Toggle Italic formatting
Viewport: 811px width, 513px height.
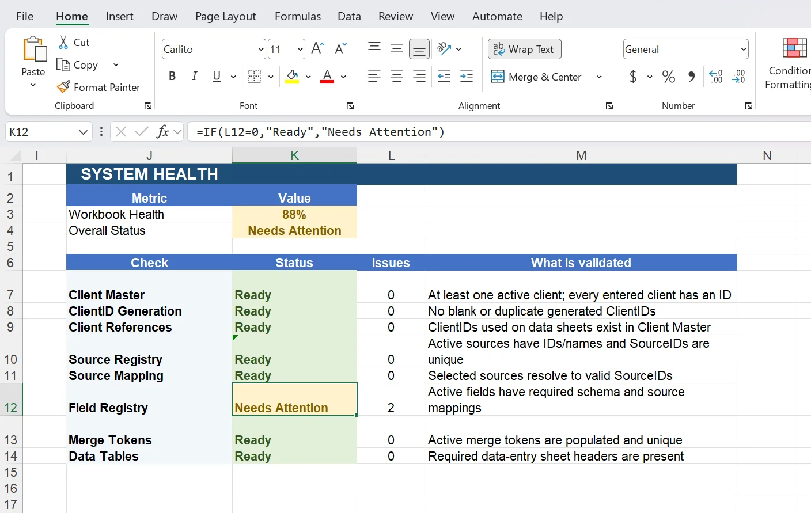(195, 76)
